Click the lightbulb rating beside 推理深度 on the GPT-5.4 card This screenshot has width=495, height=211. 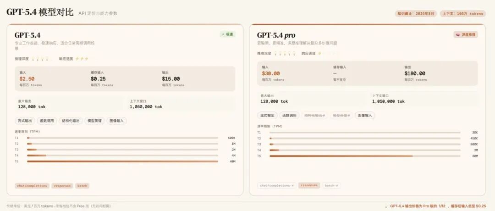tap(42, 59)
